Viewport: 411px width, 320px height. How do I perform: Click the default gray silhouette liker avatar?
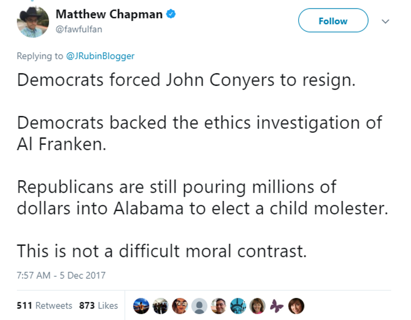click(x=199, y=306)
